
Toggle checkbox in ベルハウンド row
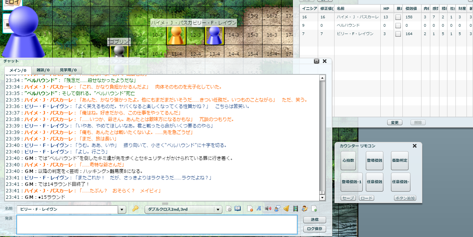click(398, 26)
